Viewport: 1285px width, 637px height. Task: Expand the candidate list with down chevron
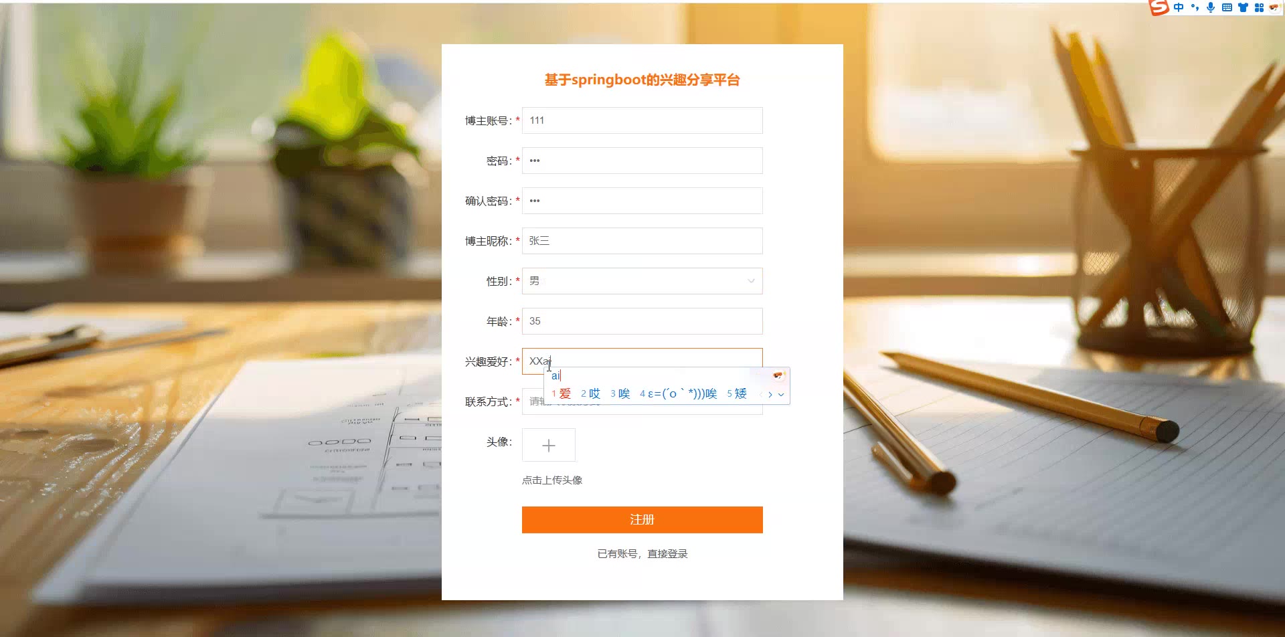pos(781,395)
